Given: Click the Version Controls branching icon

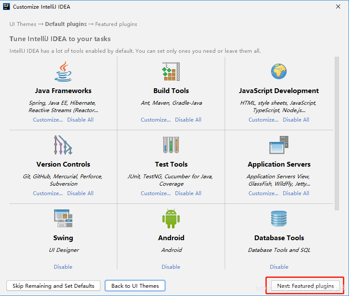Looking at the screenshot, I should 63,145.
